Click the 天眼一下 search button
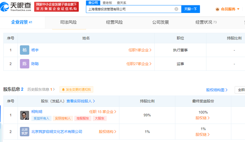Image resolution: width=245 pixels, height=142 pixels. pyautogui.click(x=191, y=9)
